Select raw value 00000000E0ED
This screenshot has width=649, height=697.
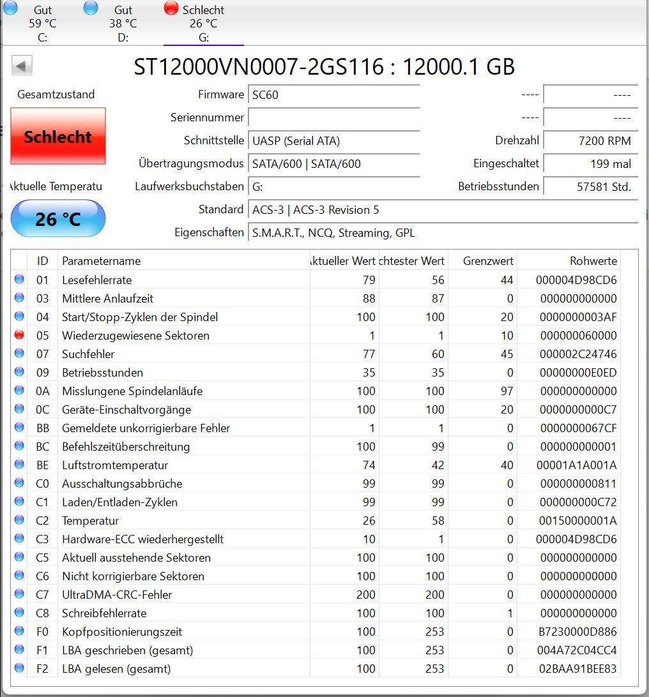[x=578, y=373]
